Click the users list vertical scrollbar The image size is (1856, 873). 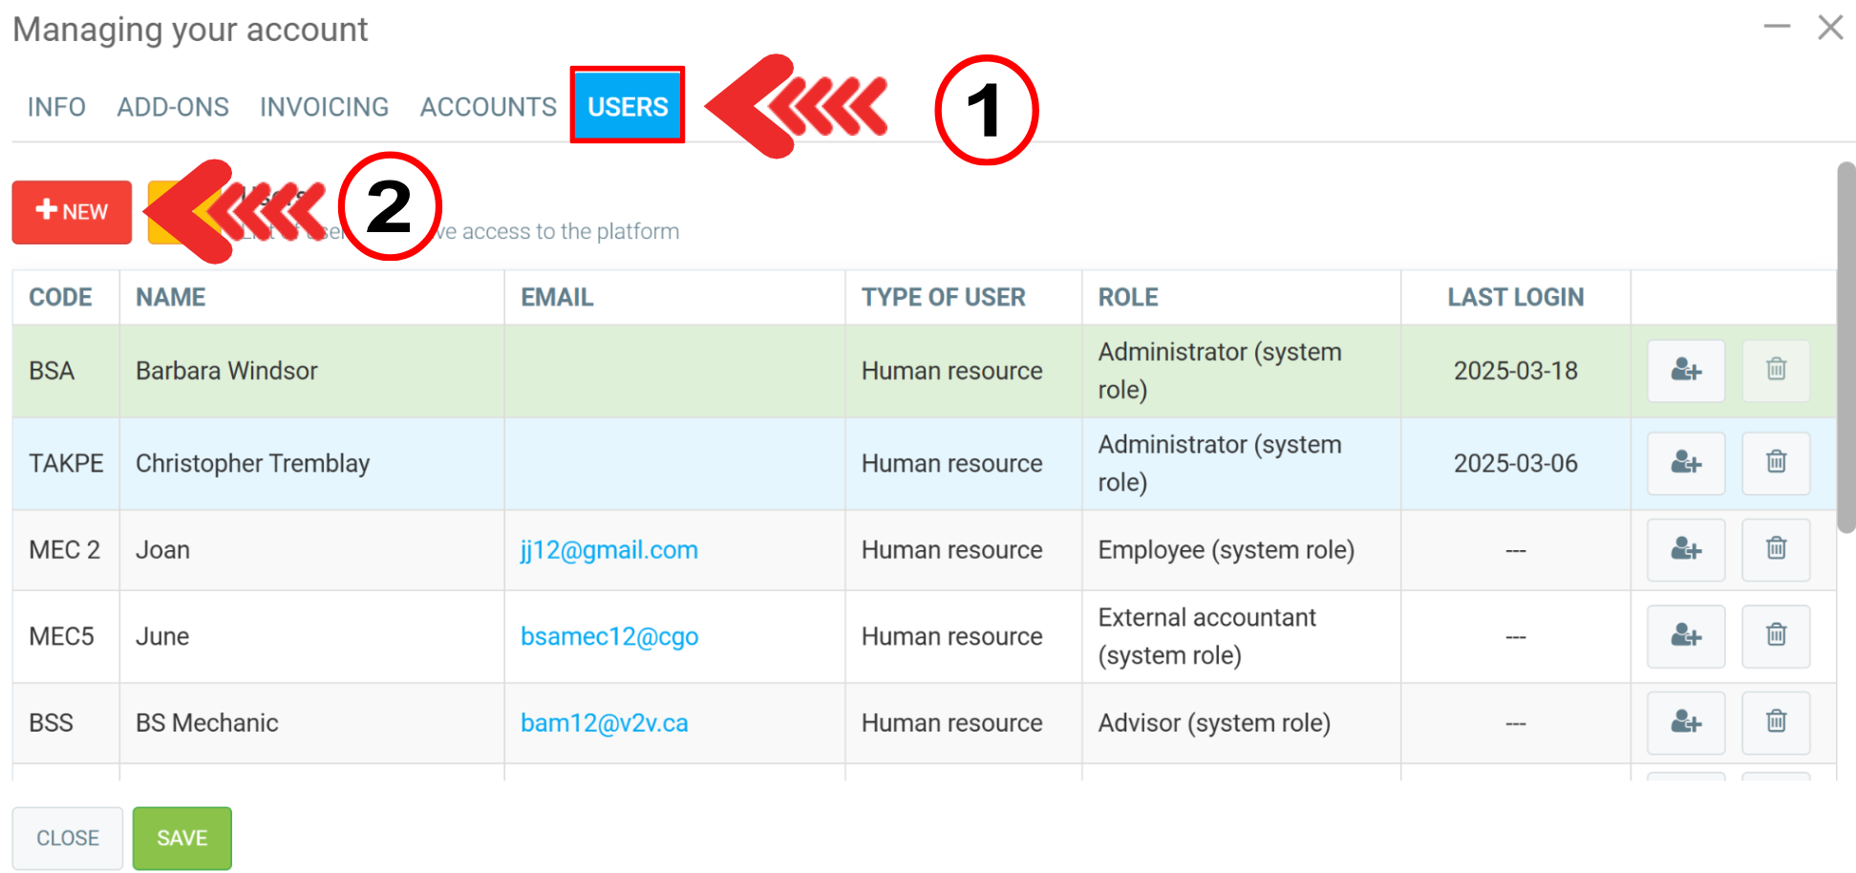tap(1846, 348)
